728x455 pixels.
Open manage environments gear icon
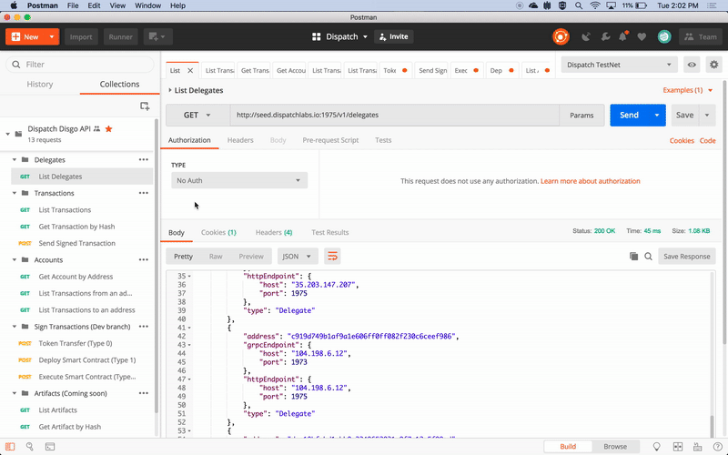(x=714, y=65)
